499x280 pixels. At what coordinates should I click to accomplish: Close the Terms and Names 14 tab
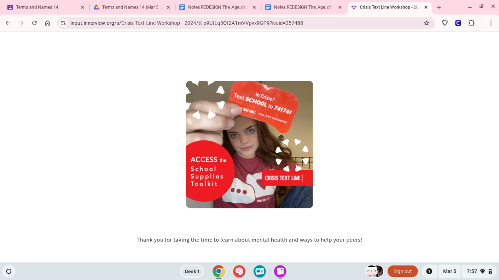pyautogui.click(x=82, y=7)
